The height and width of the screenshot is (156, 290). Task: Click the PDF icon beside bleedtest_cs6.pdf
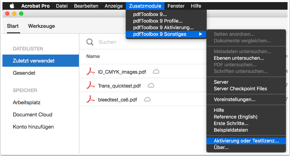[x=90, y=99]
